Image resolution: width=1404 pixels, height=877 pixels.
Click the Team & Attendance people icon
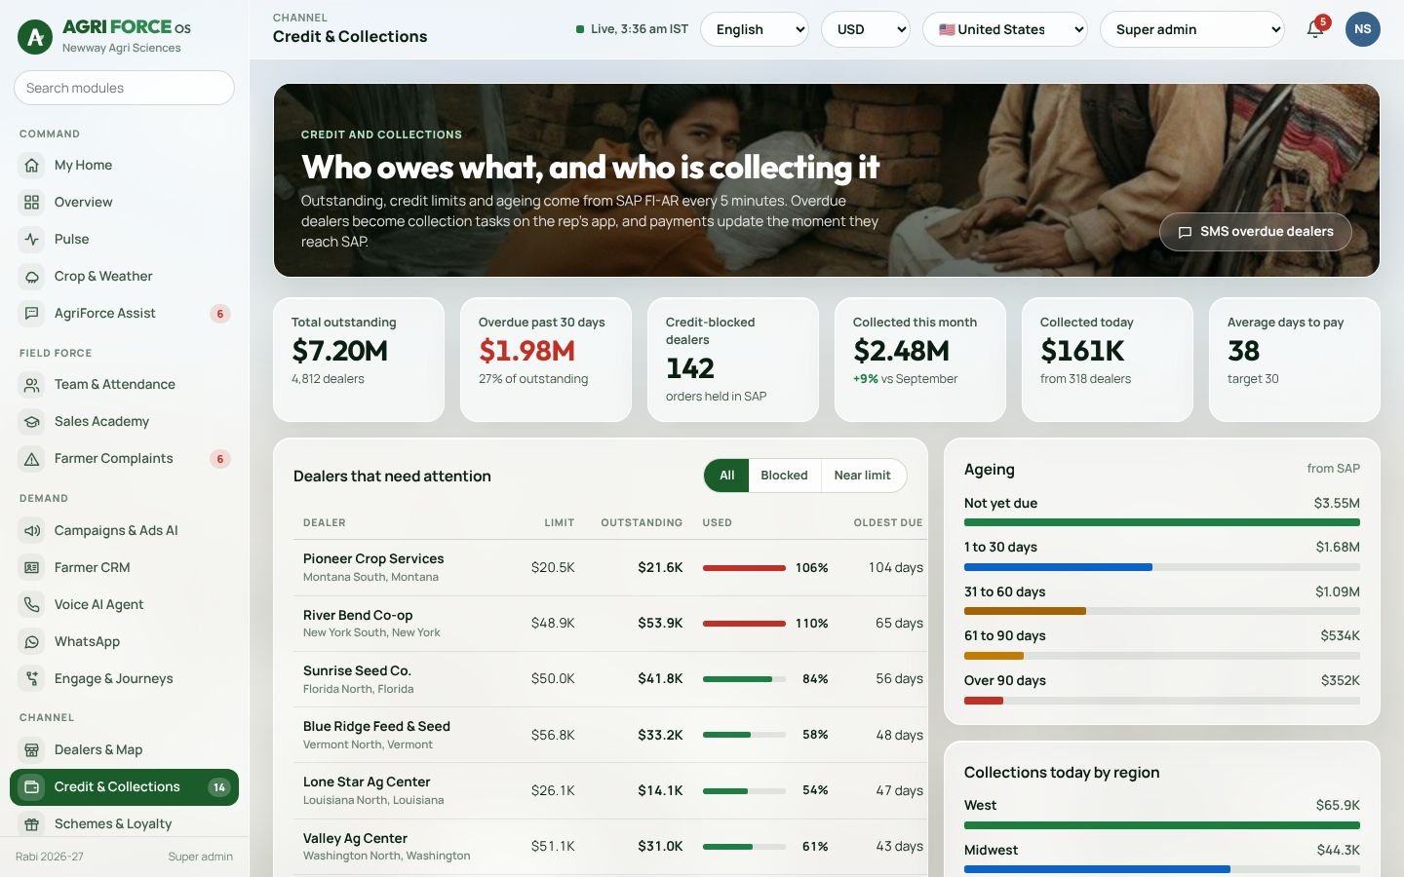pyautogui.click(x=32, y=385)
